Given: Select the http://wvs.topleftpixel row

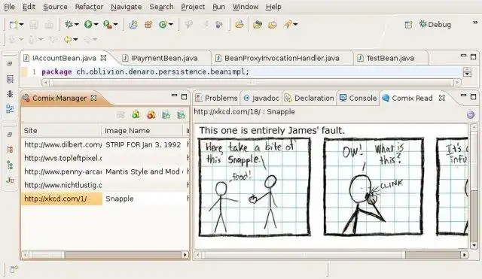Looking at the screenshot, I should coord(105,158).
